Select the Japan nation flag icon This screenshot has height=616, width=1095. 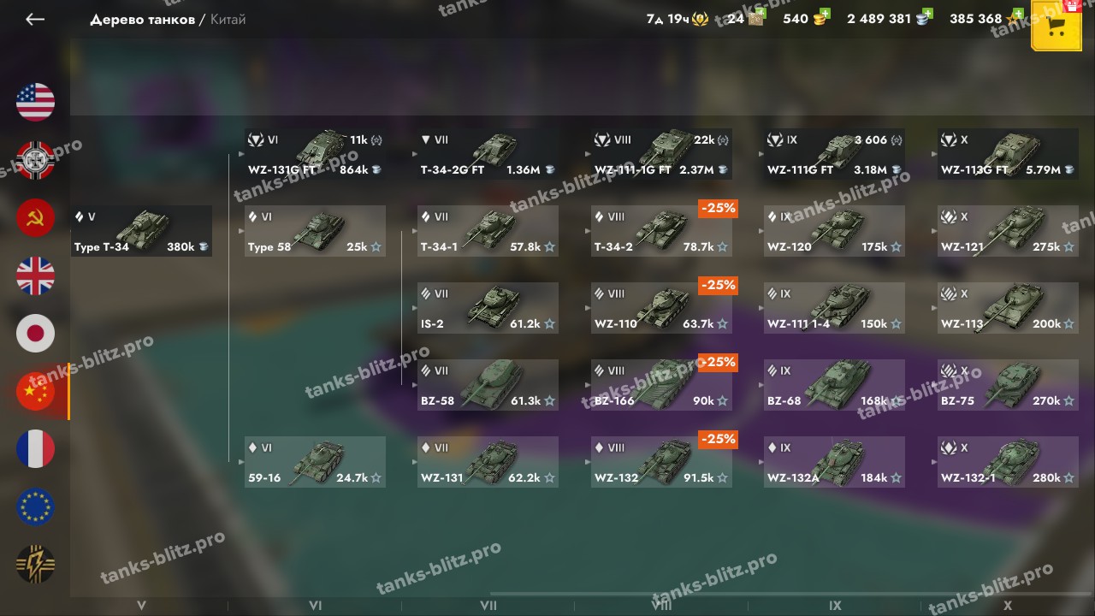coord(35,334)
